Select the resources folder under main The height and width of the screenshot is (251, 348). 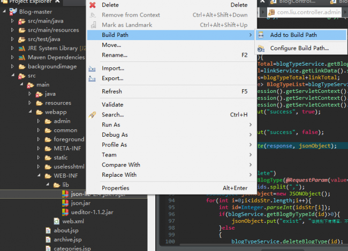tap(58, 103)
